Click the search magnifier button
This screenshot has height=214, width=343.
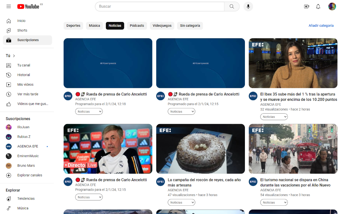click(232, 6)
